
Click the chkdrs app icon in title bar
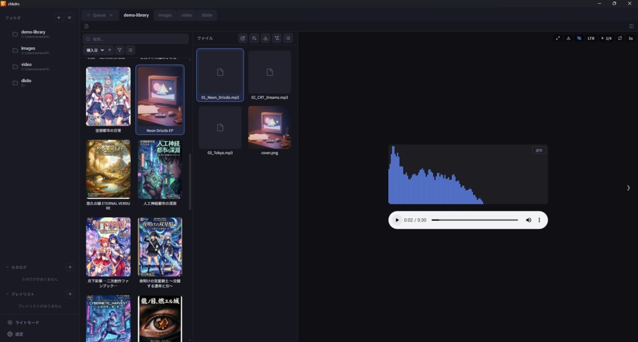(3, 3)
